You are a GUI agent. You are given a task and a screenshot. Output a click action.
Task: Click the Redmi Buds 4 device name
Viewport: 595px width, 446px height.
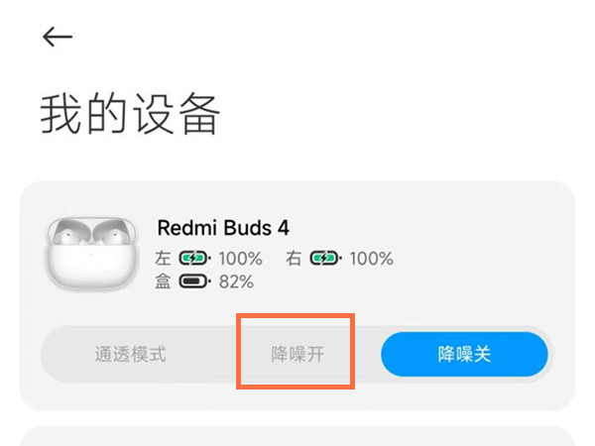point(223,228)
